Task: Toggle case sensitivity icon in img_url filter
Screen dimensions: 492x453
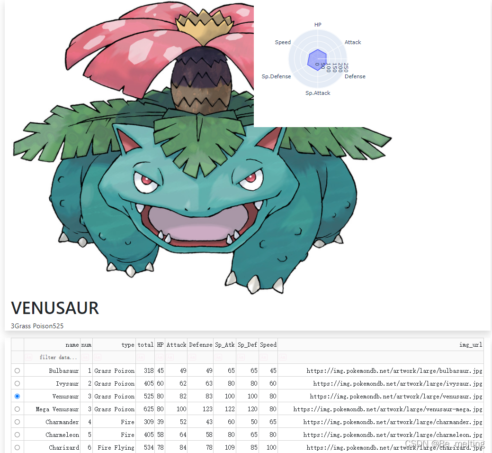Action: (282, 358)
